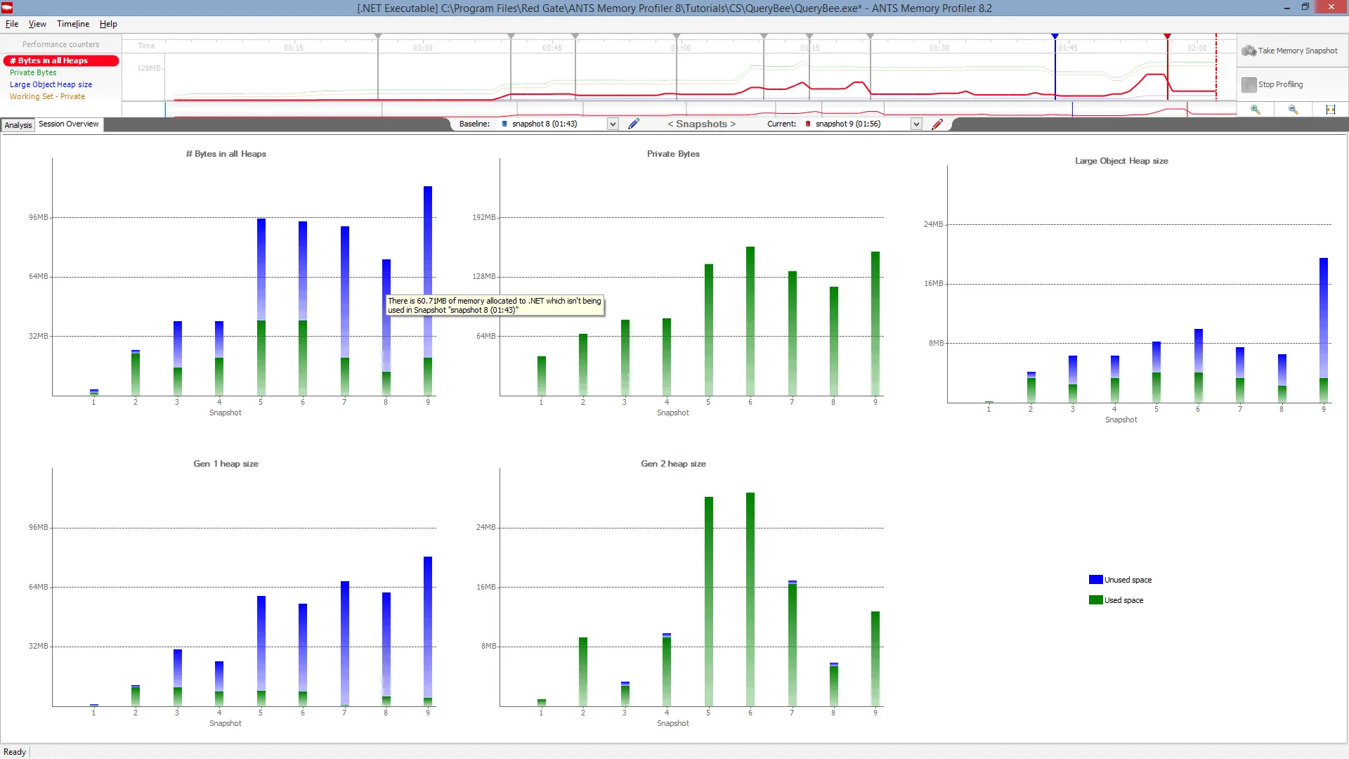Click the Session Overview tab label

click(x=68, y=124)
